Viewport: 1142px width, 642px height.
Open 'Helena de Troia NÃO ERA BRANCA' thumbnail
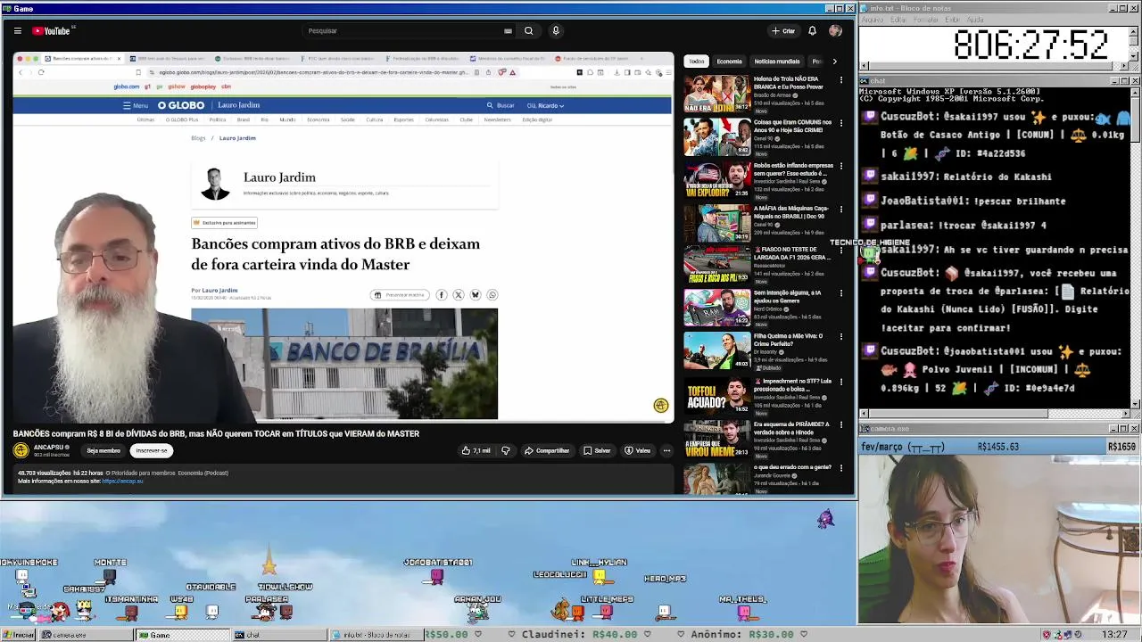717,93
